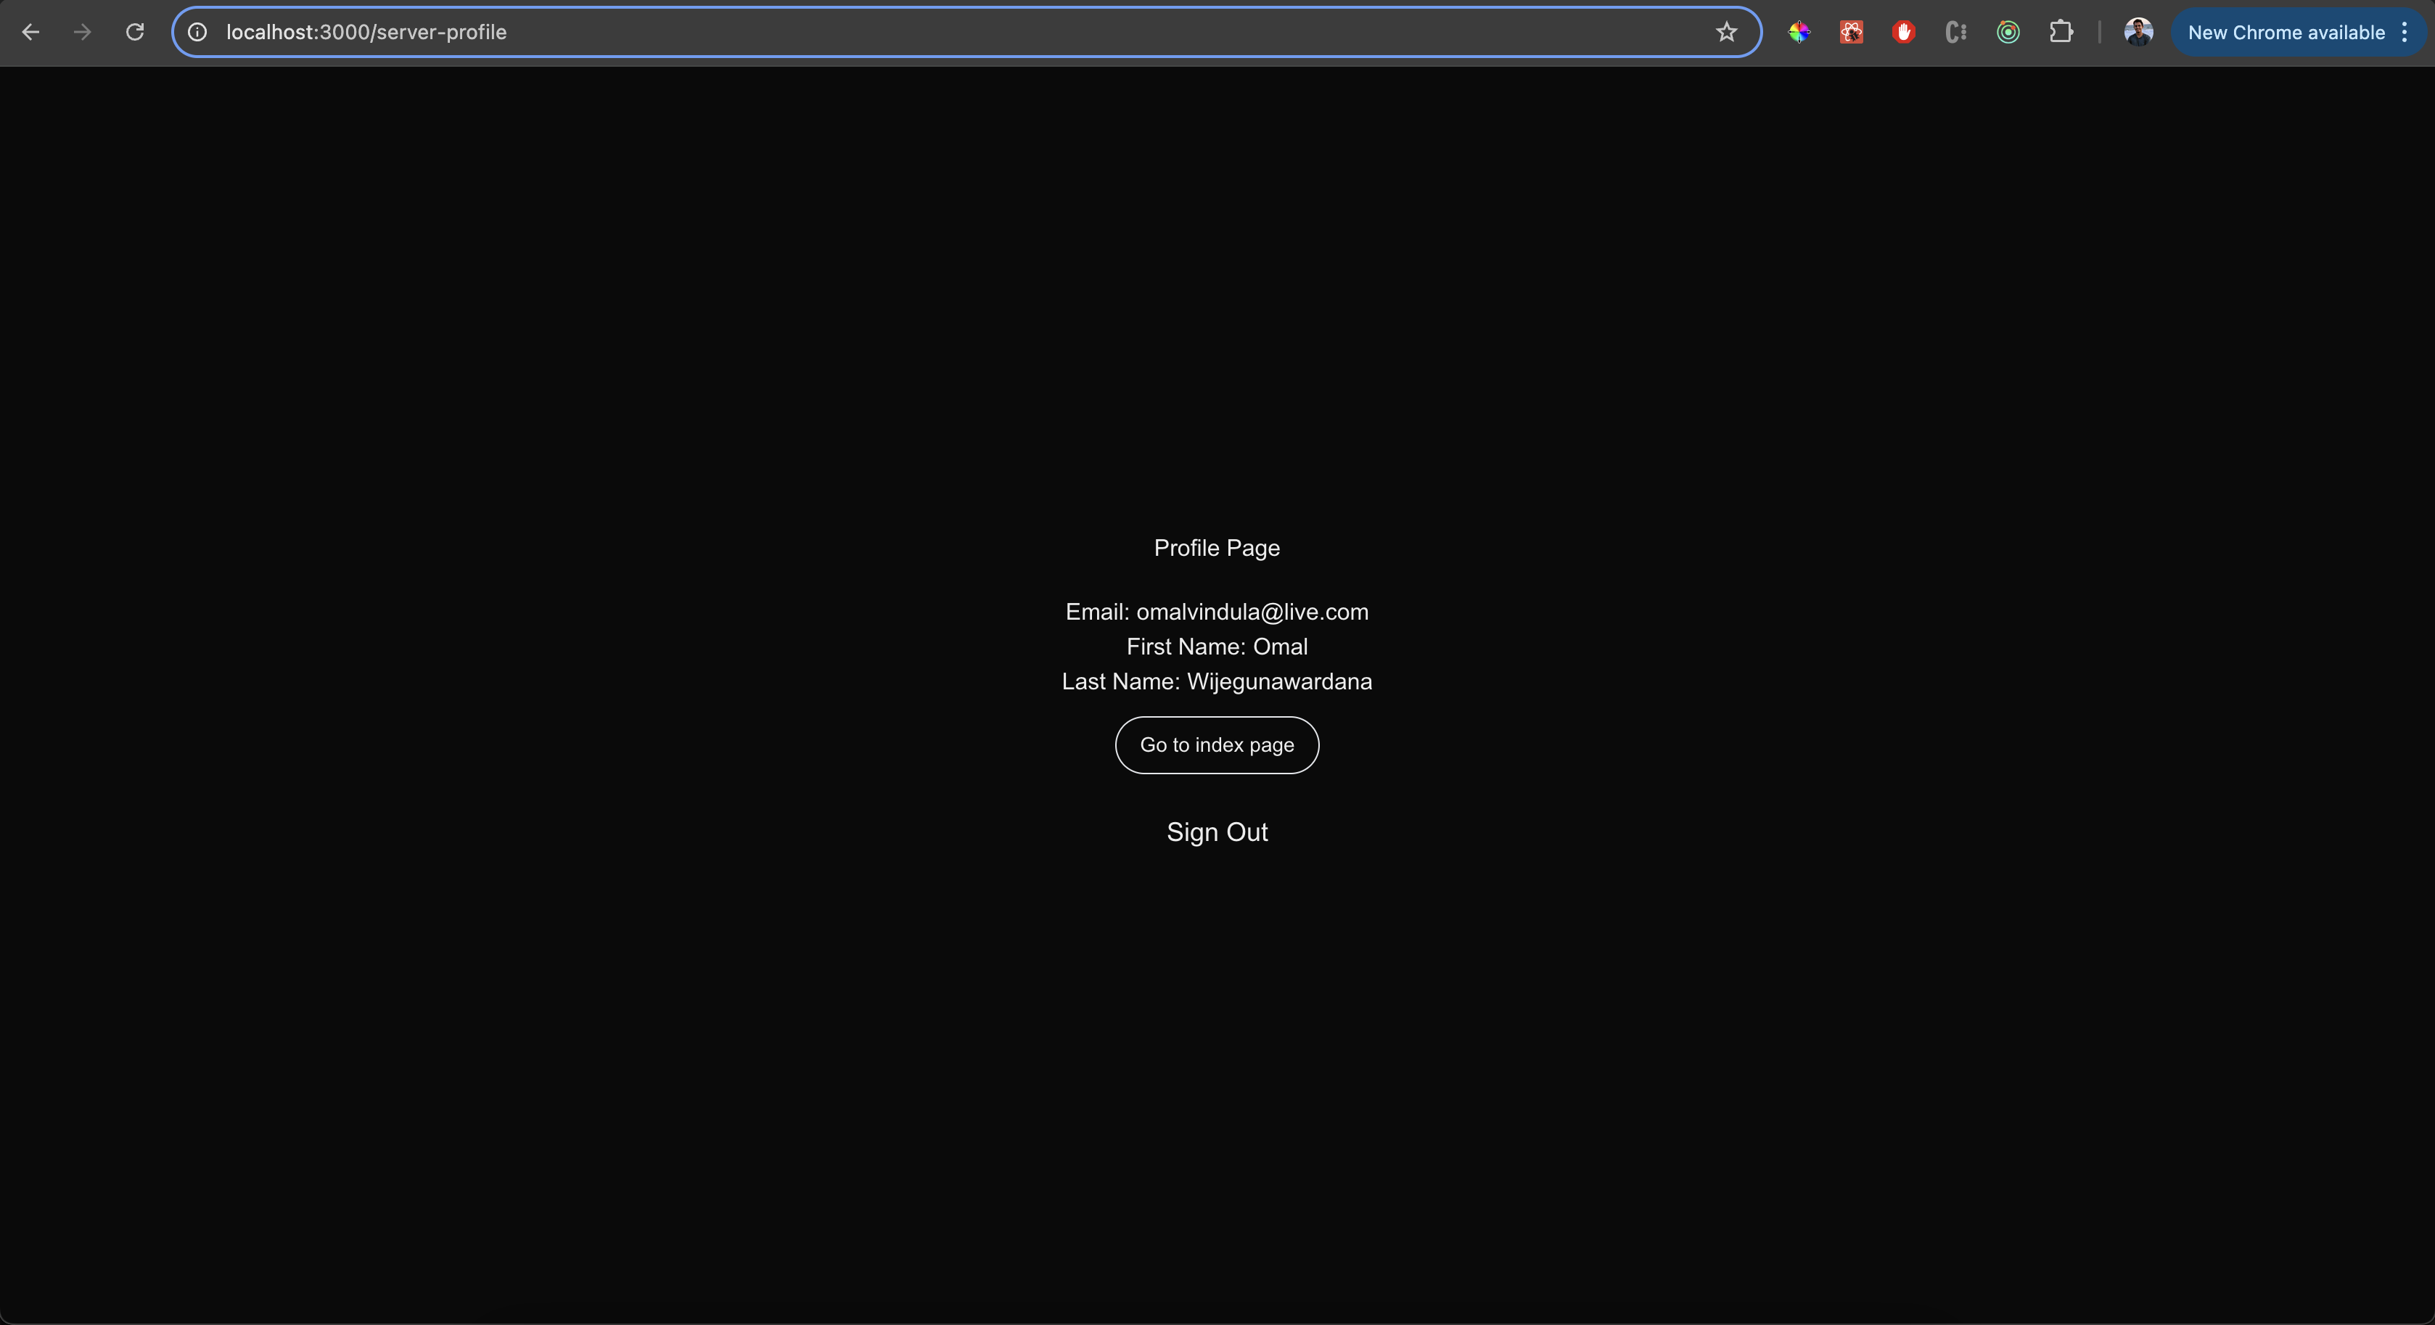Screen dimensions: 2435x1325
Task: Bookmark this page with the star icon
Action: click(x=1726, y=32)
